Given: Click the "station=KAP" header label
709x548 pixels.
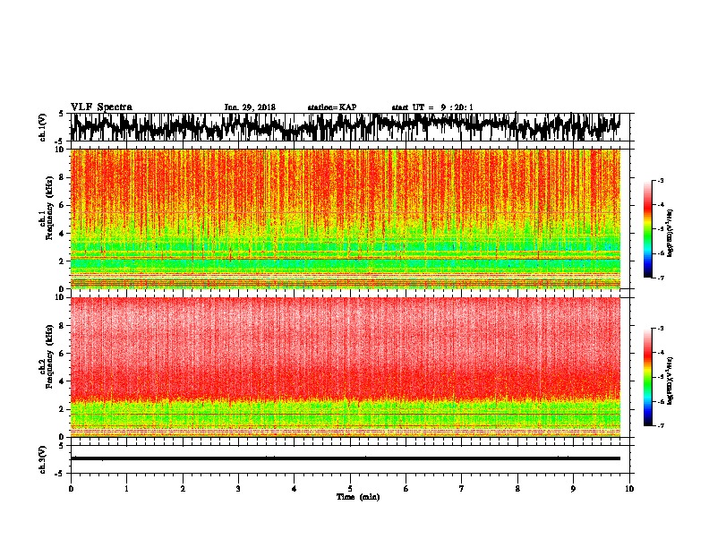Looking at the screenshot, I should click(x=332, y=107).
